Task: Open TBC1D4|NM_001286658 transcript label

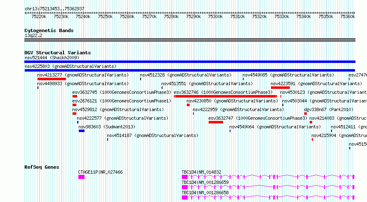Action: [x=205, y=193]
